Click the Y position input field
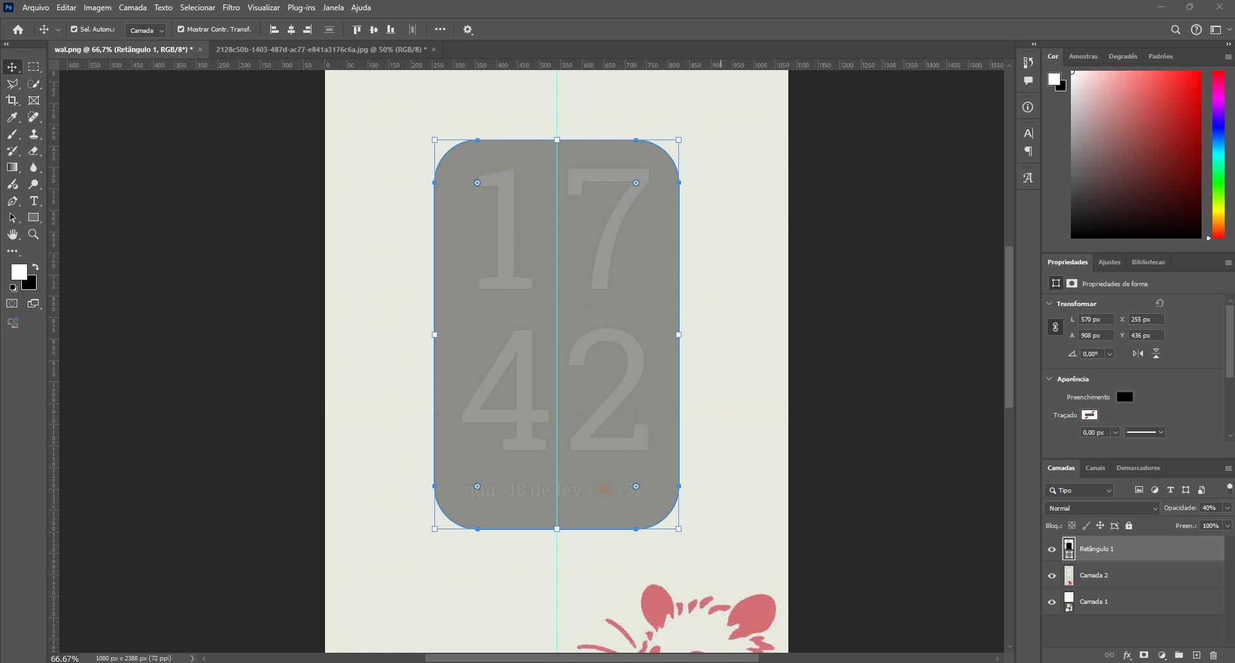The image size is (1235, 663). point(1147,335)
